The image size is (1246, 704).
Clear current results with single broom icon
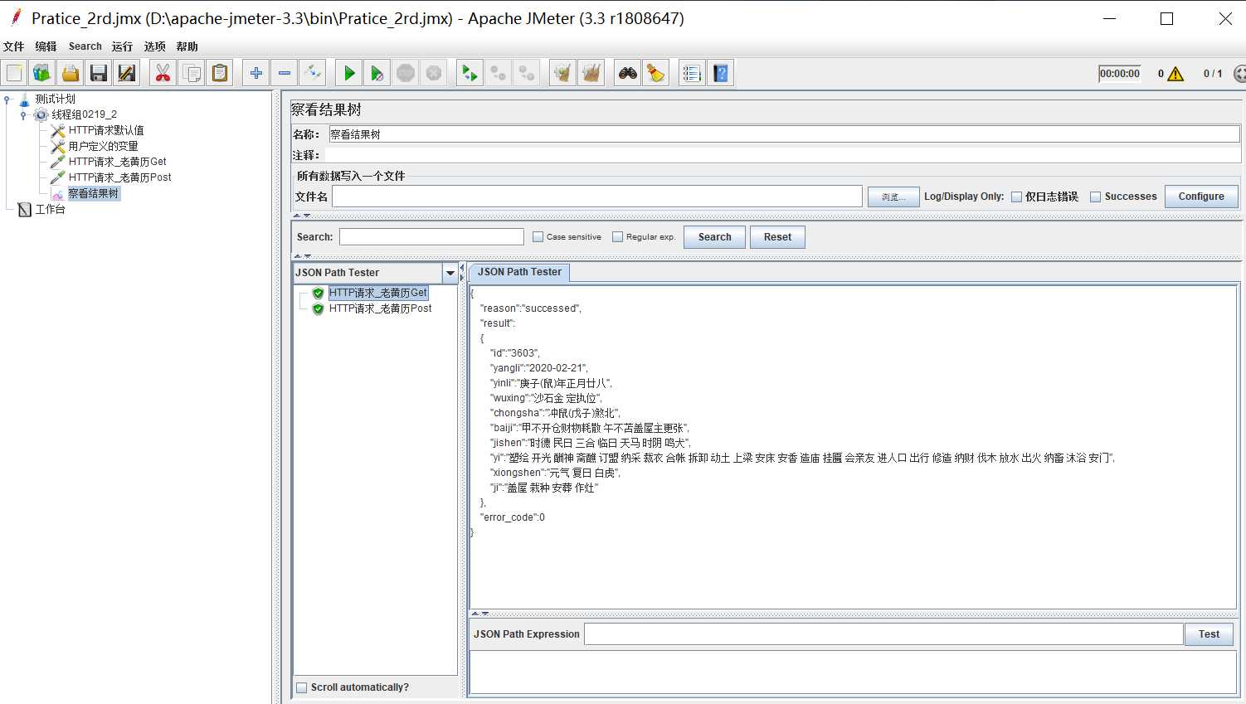(563, 73)
